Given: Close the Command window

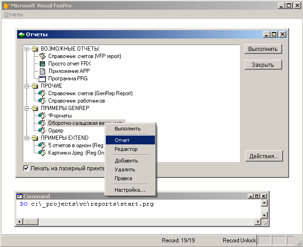Looking at the screenshot, I should 264,196.
